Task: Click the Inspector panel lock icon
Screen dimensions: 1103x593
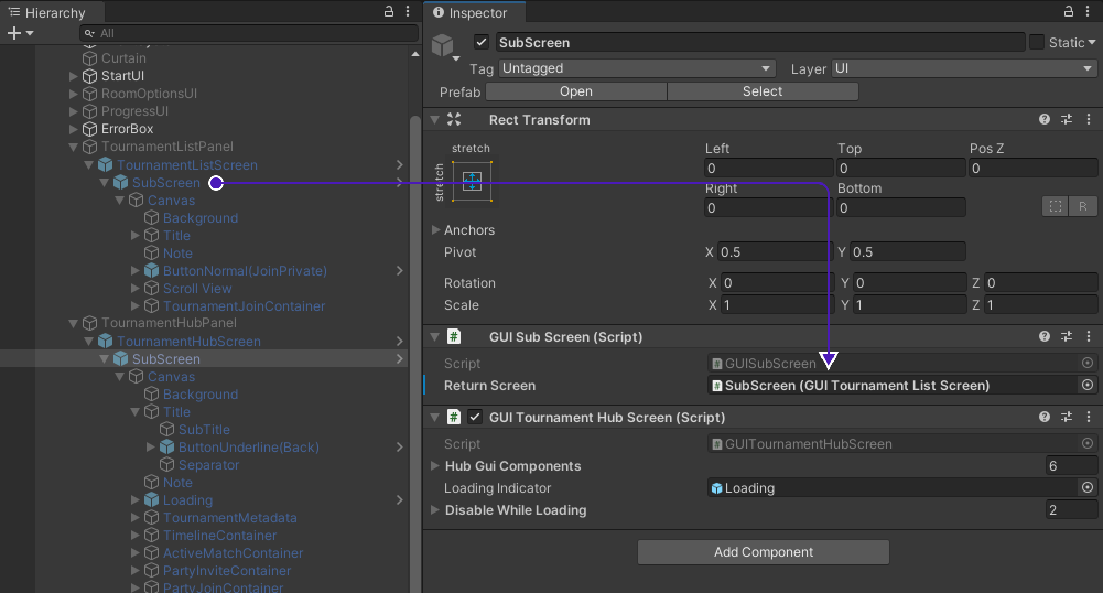Action: [x=1068, y=12]
